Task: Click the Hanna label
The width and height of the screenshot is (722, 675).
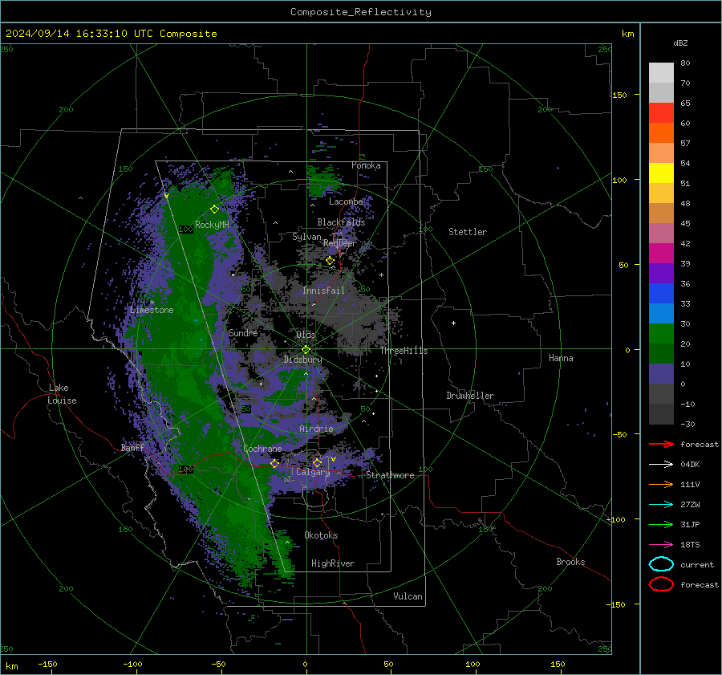Action: point(561,358)
